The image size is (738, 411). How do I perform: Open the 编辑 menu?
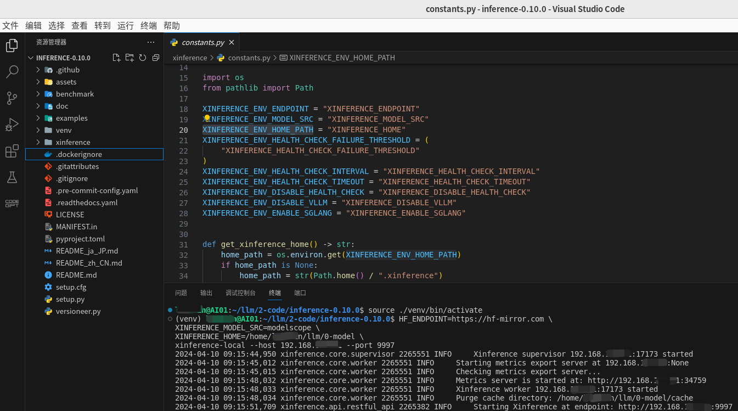(33, 26)
